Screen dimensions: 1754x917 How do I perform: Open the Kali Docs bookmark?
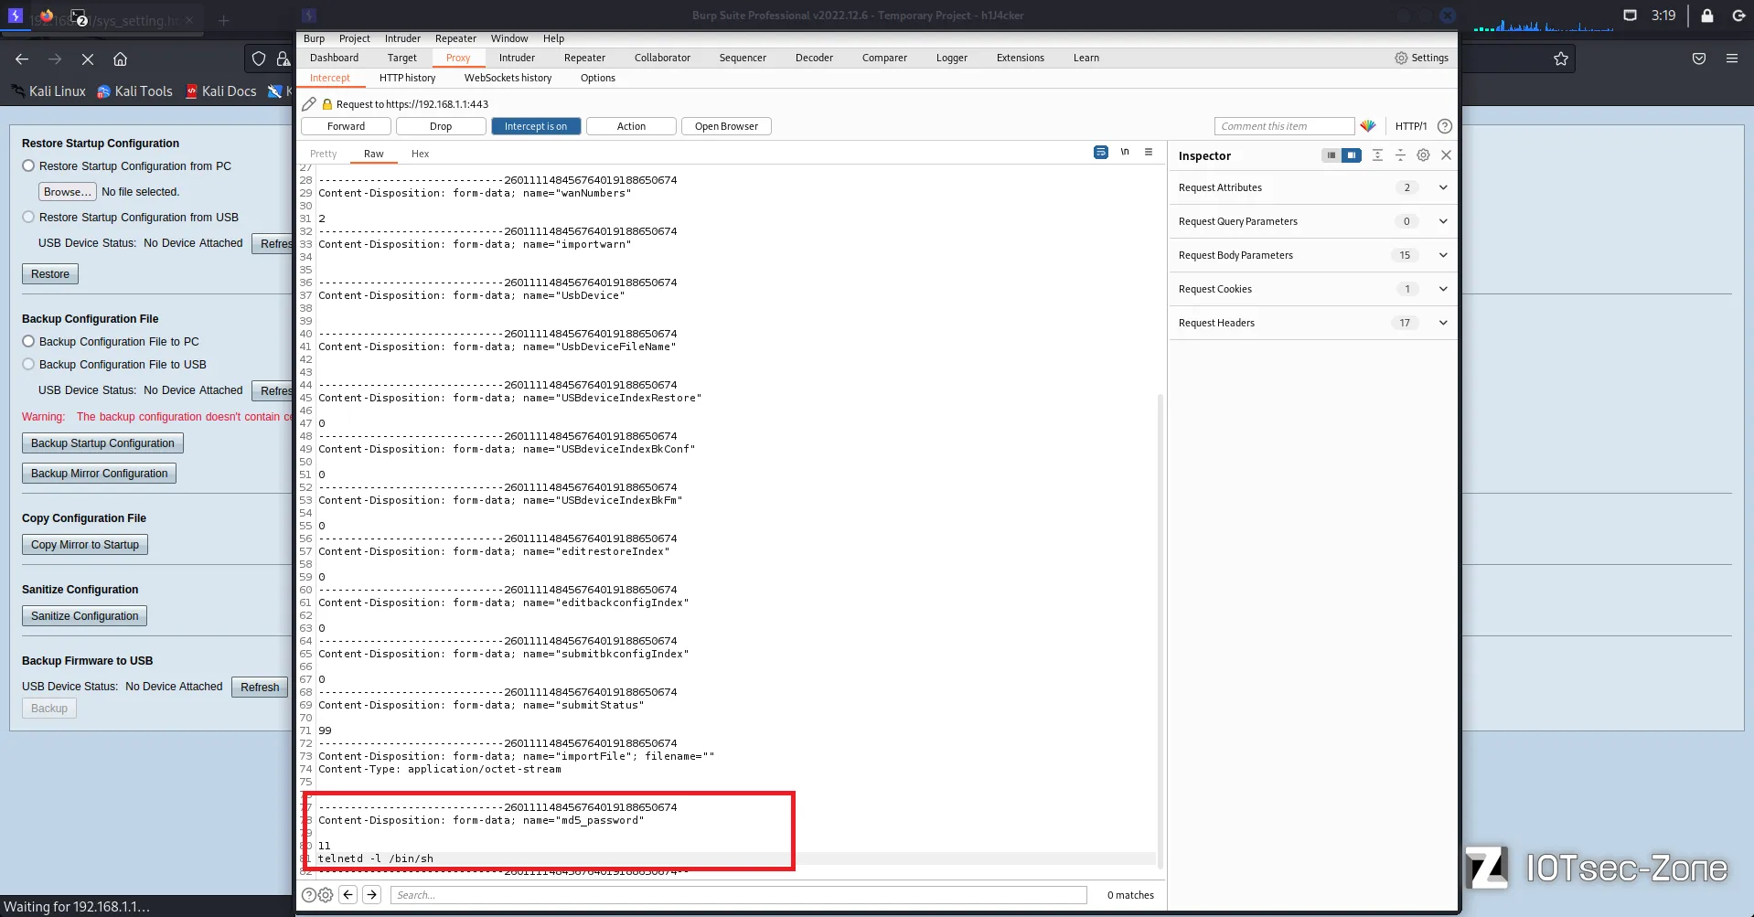pos(221,91)
